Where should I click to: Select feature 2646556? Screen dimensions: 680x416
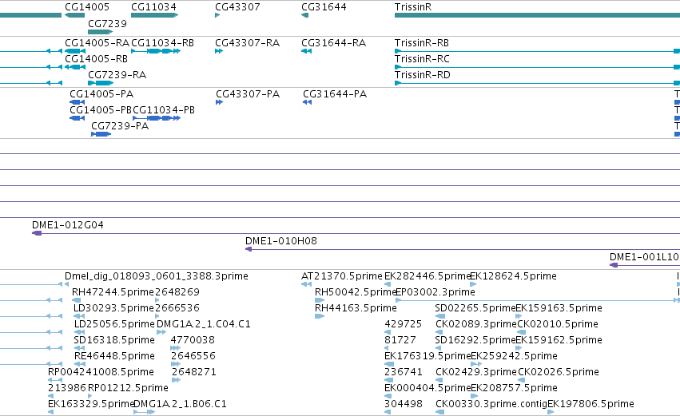coord(193,356)
